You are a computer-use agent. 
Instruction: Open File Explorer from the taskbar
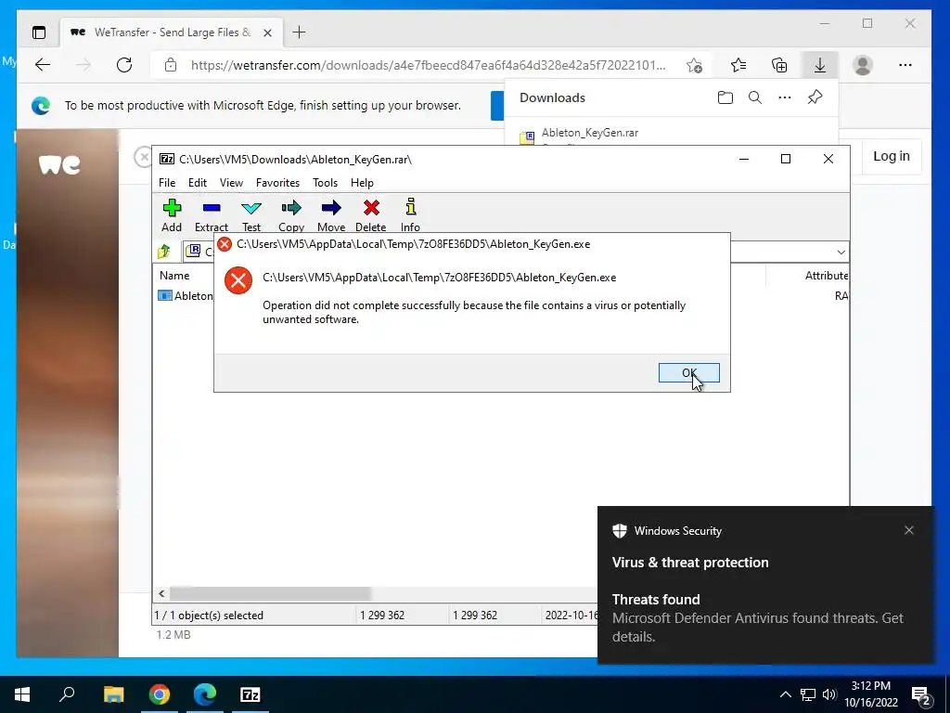coord(113,694)
